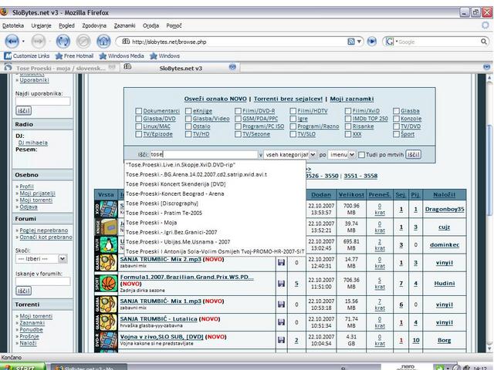Viewport: 494px width, 370px height.
Task: Click SloBytes taskbar window button
Action: point(89,367)
